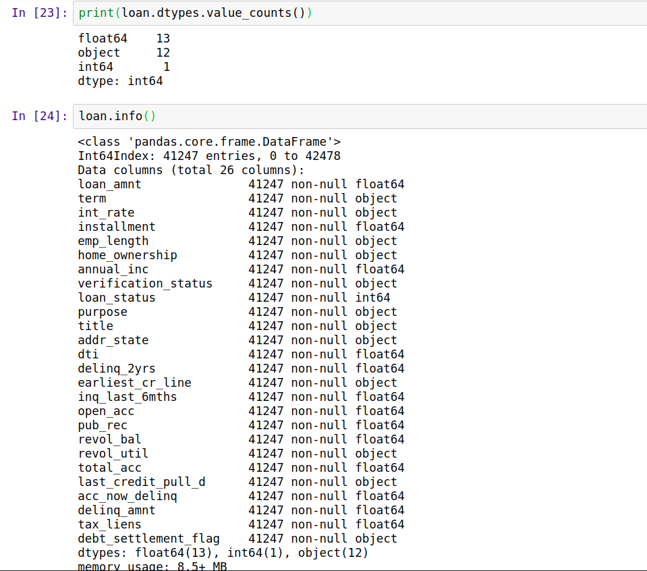Click the acc_now_delinq column row
Screen dimensions: 647x571
(x=241, y=496)
